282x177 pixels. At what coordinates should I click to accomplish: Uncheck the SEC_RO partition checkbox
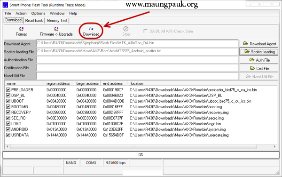pos(8,118)
